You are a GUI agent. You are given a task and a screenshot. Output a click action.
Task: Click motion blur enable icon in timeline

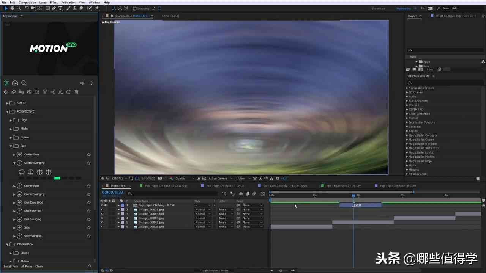[254, 194]
